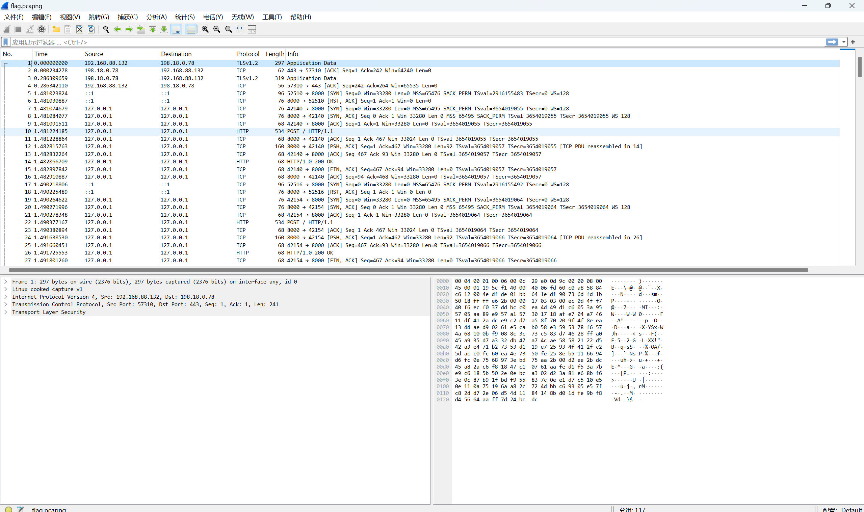Go forward with the green right arrow
The height and width of the screenshot is (512, 864).
tap(129, 29)
